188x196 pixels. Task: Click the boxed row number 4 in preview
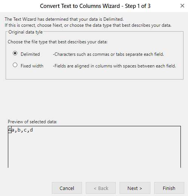[x=10, y=130]
